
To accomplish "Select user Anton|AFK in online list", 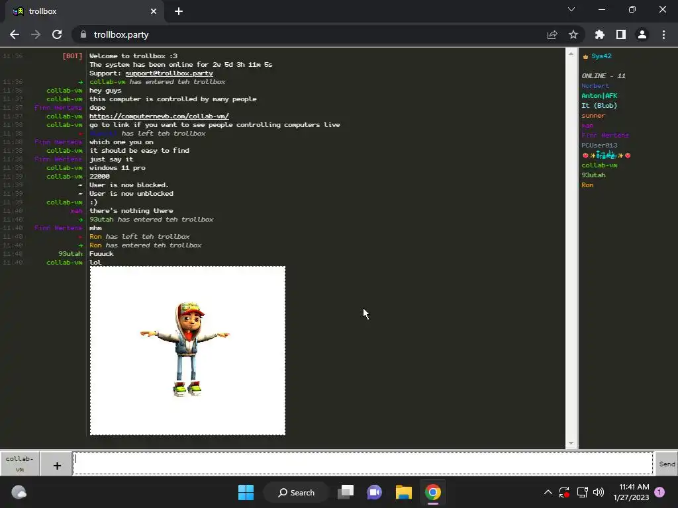I will 599,95.
